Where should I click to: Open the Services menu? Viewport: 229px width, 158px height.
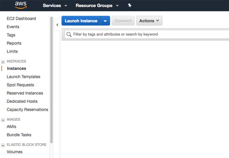click(55, 6)
